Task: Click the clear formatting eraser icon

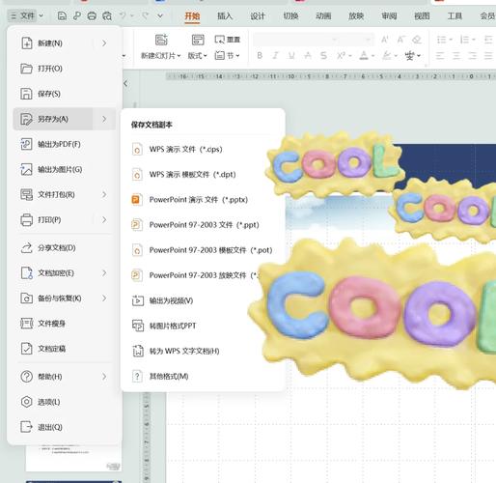Action: tap(417, 40)
